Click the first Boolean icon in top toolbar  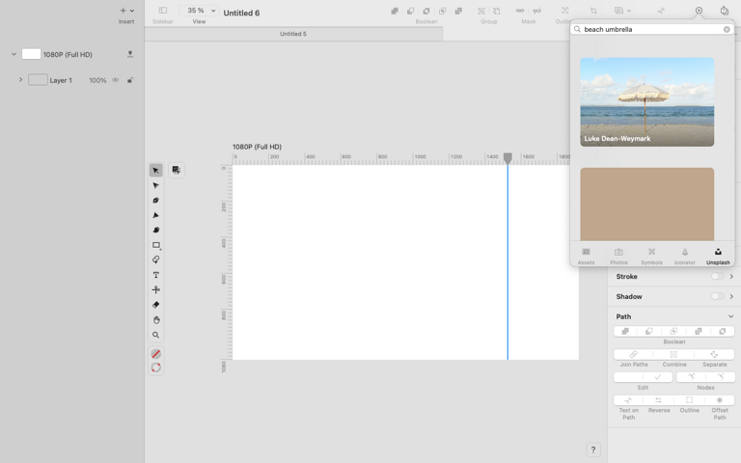[395, 11]
